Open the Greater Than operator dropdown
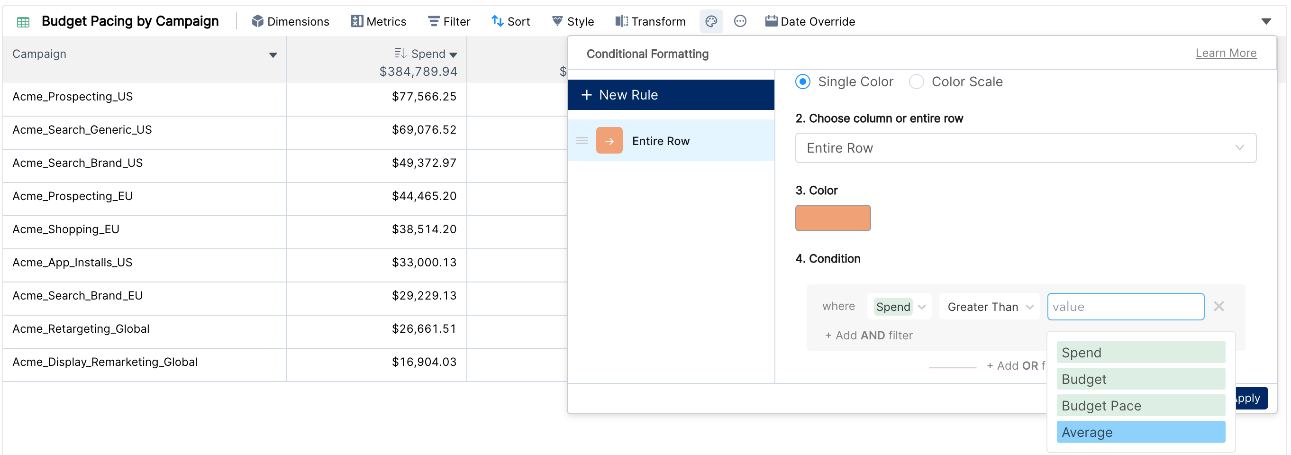This screenshot has width=1291, height=455. 989,307
